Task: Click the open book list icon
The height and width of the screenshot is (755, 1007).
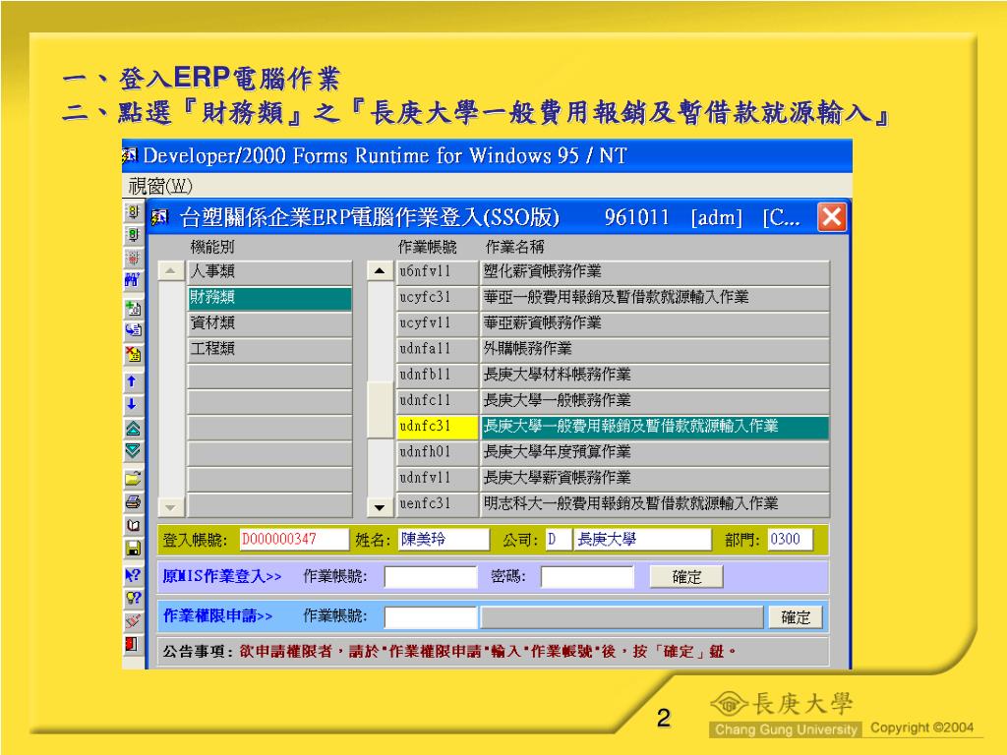Action: point(133,525)
